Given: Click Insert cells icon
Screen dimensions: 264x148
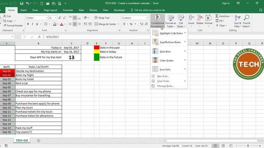Looking at the screenshot, I should click(191, 18).
